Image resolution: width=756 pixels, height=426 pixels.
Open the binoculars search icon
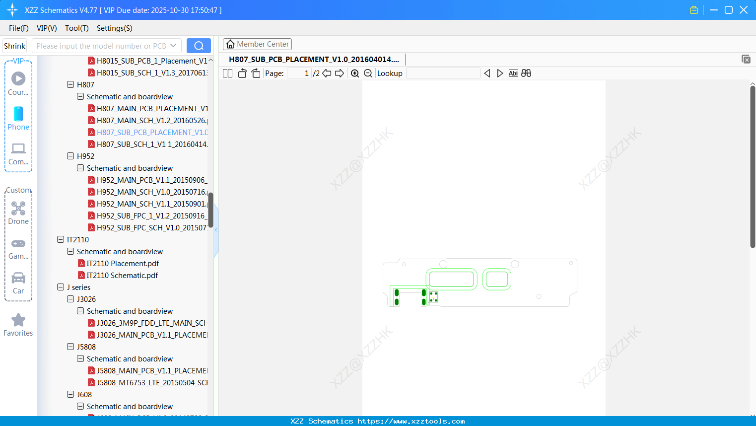click(x=526, y=73)
